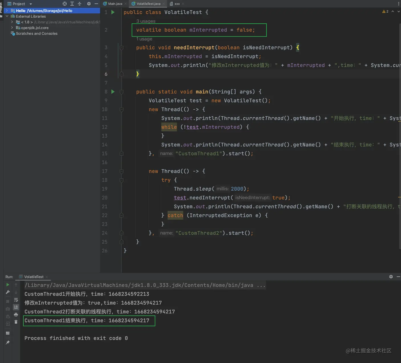Click the warnings indicator showing 2
Image resolution: width=401 pixels, height=363 pixels.
pyautogui.click(x=385, y=11)
